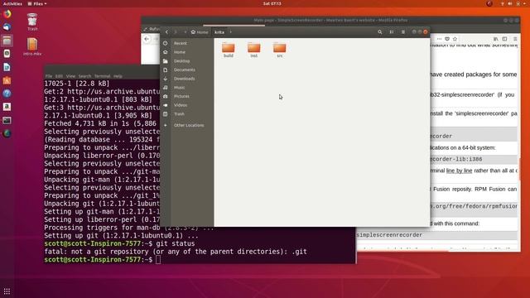Bookmark the page with star icon
The width and height of the screenshot is (530, 298).
coord(455,39)
